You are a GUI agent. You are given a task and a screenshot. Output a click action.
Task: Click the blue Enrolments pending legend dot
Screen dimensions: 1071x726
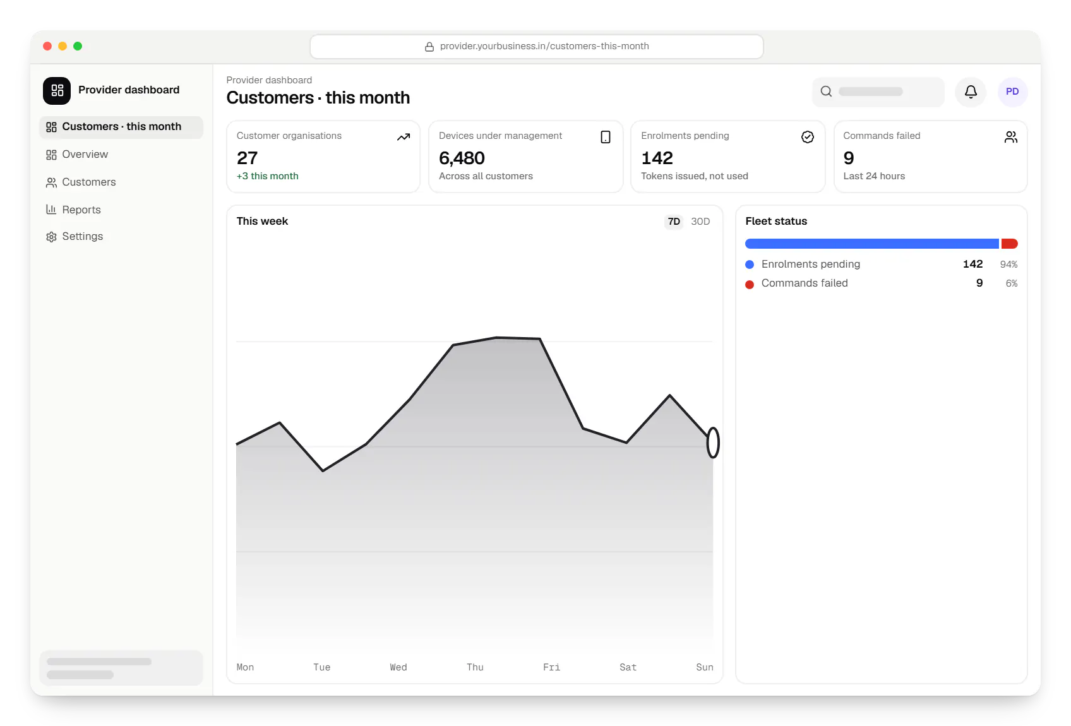(750, 265)
